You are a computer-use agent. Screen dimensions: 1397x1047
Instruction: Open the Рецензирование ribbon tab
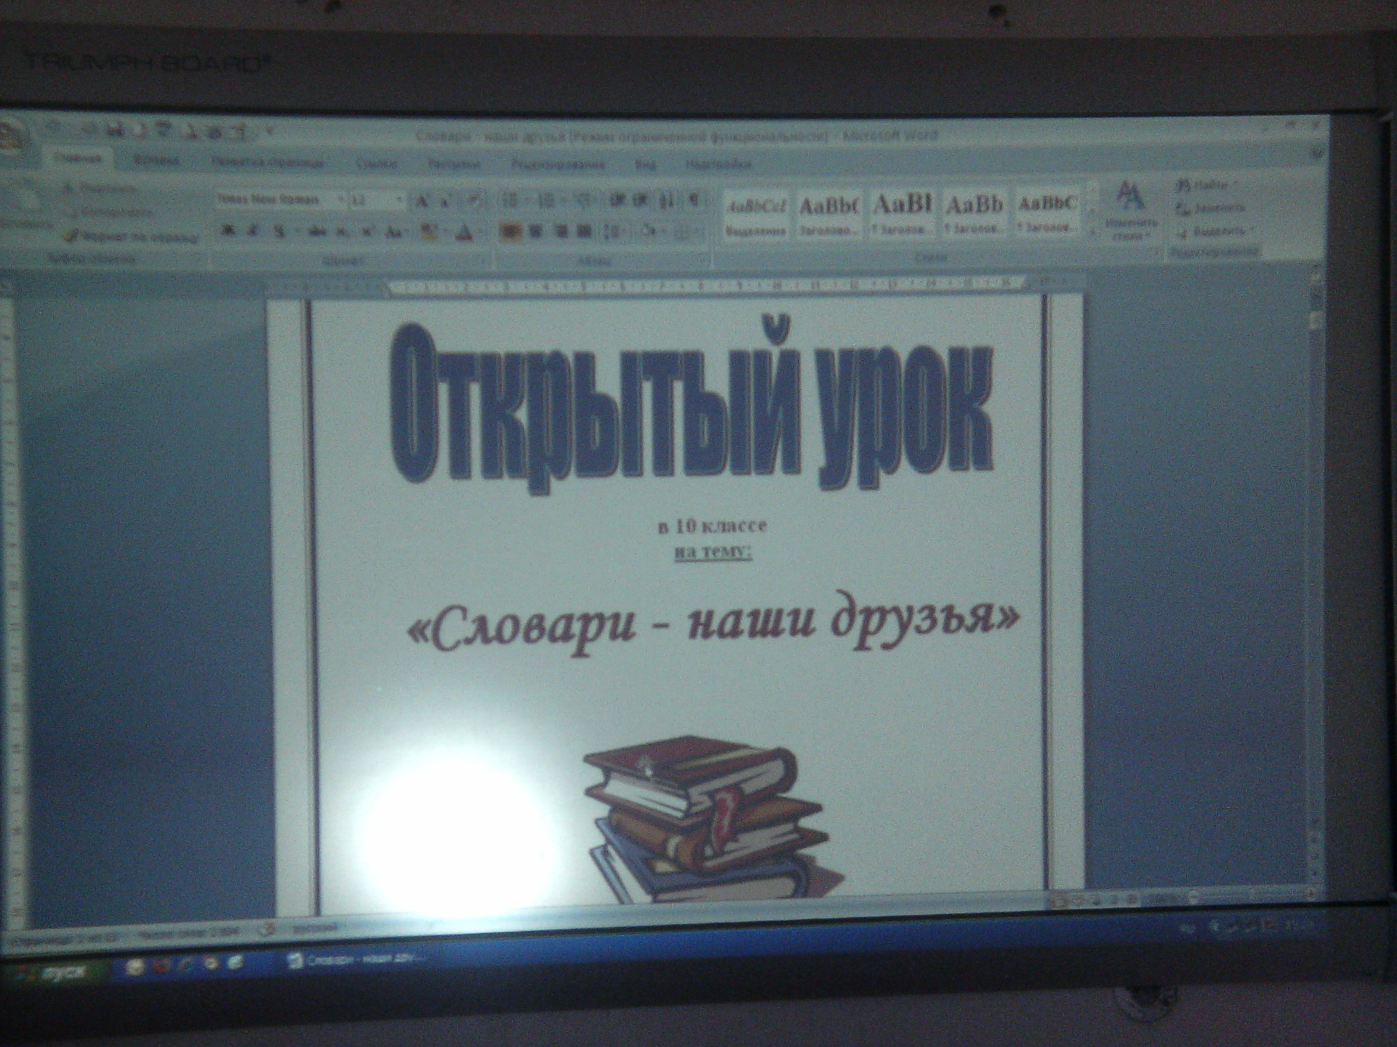[558, 165]
